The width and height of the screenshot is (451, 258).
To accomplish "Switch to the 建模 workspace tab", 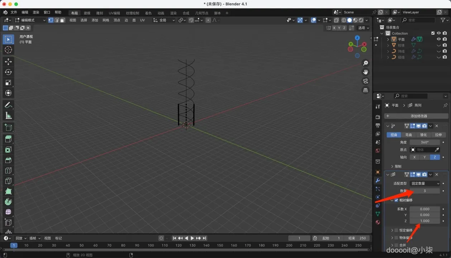I will (x=87, y=13).
